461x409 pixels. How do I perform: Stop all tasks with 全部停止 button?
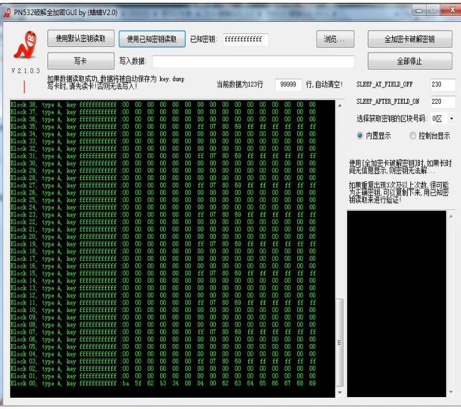point(410,61)
